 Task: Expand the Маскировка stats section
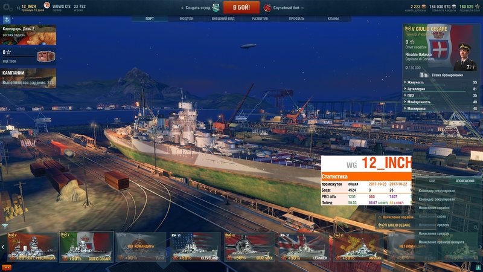[441, 109]
